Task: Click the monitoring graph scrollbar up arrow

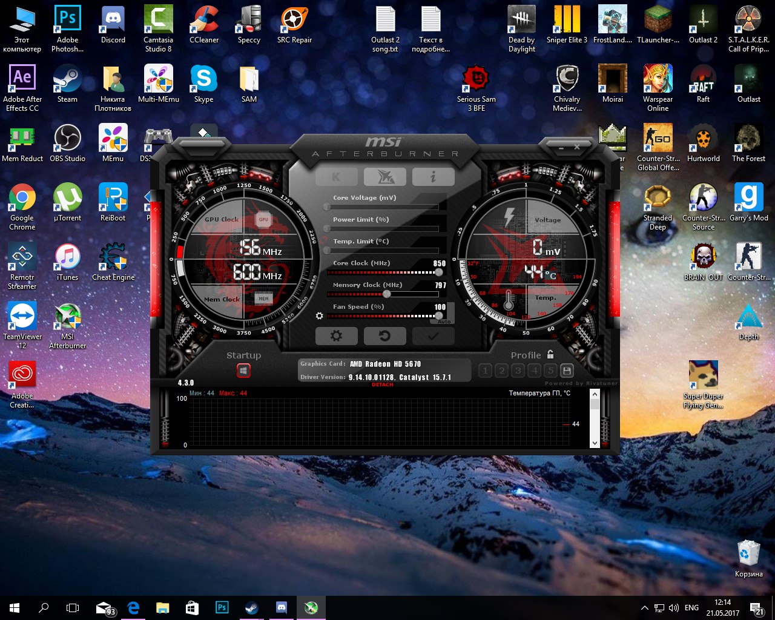Action: point(594,395)
